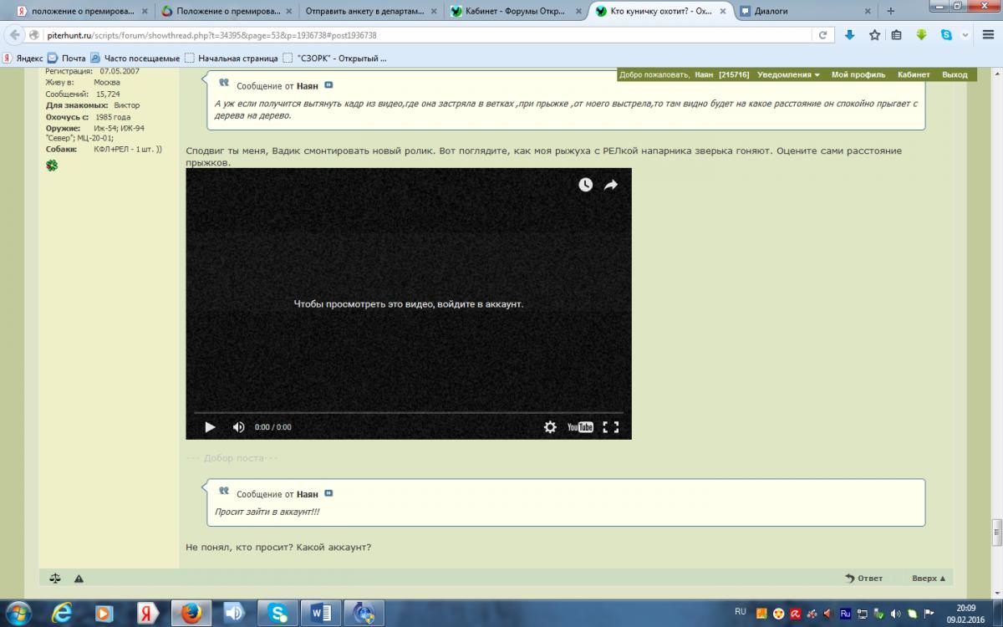Play the embedded YouTube video
The height and width of the screenshot is (627, 1003).
pos(210,427)
